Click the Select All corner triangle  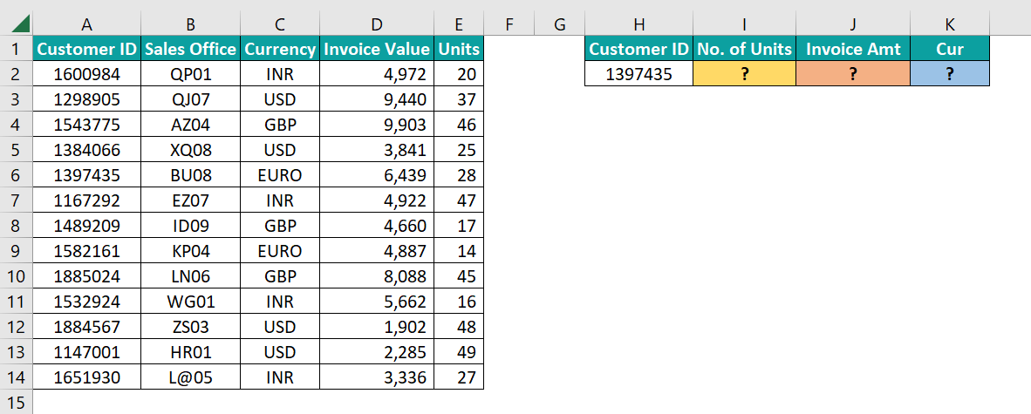coord(20,25)
